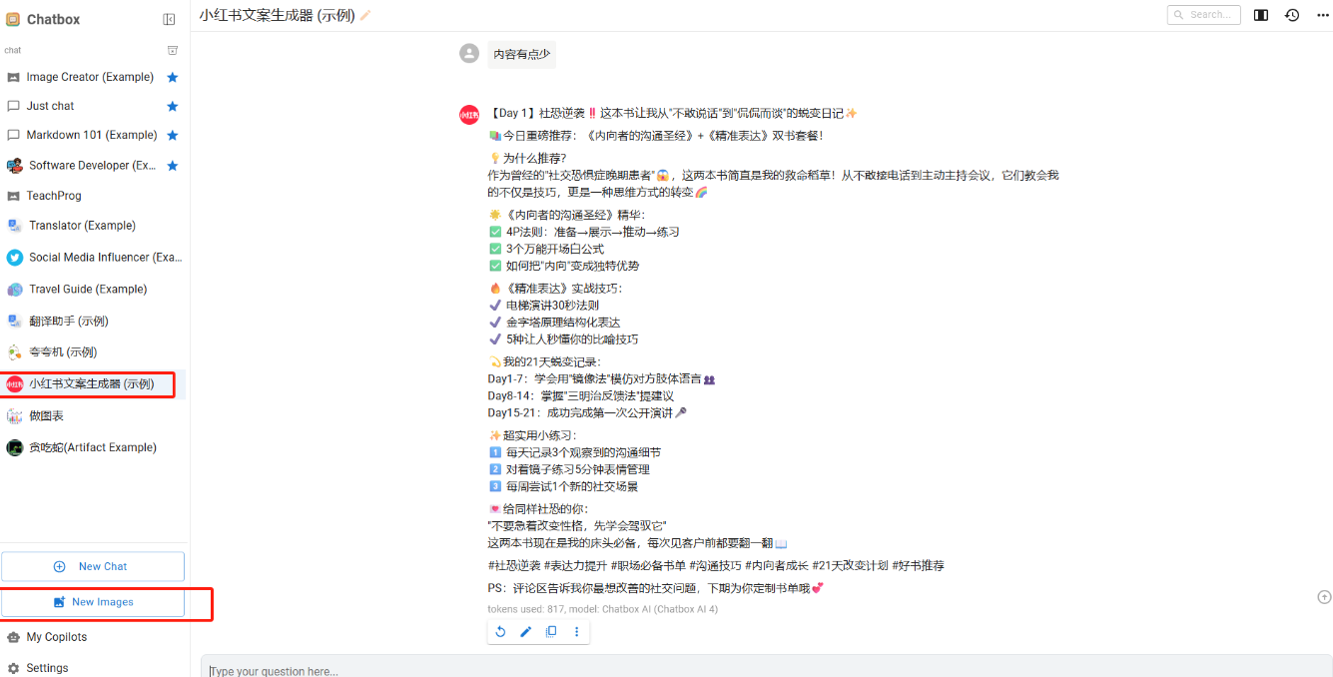
Task: Select 小红书文案生成器 (示例) session
Action: 93,383
